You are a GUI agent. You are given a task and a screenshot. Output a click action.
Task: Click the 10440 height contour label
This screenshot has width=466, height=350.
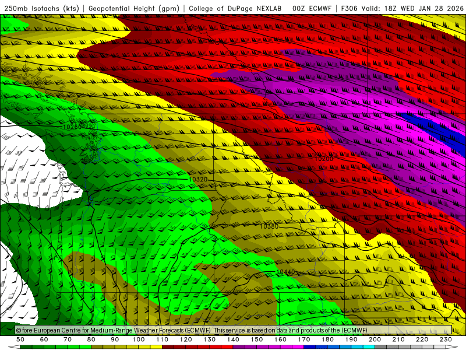285,272
